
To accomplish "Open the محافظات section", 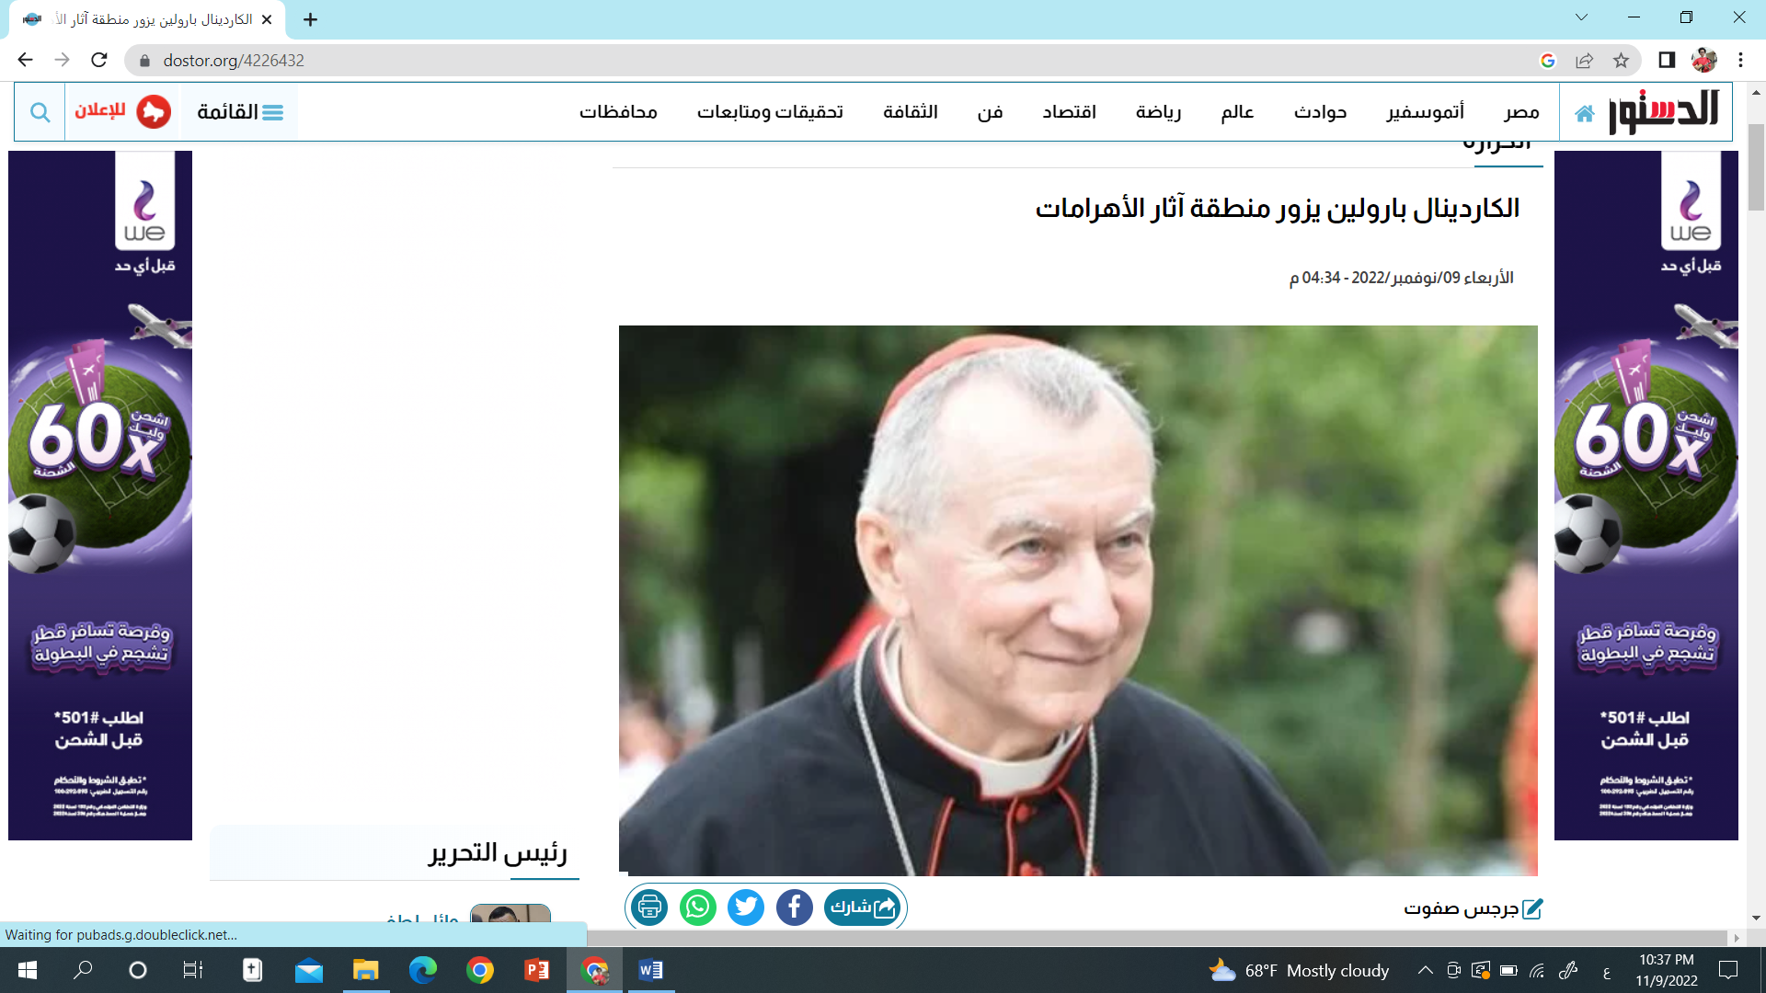I will click(618, 112).
